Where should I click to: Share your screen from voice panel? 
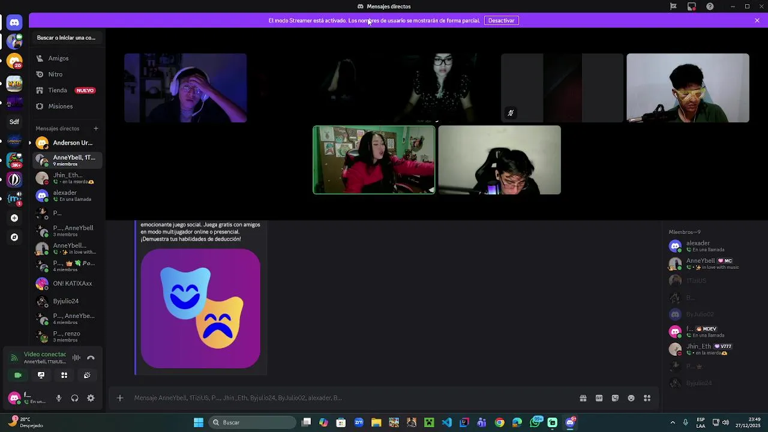pyautogui.click(x=41, y=375)
